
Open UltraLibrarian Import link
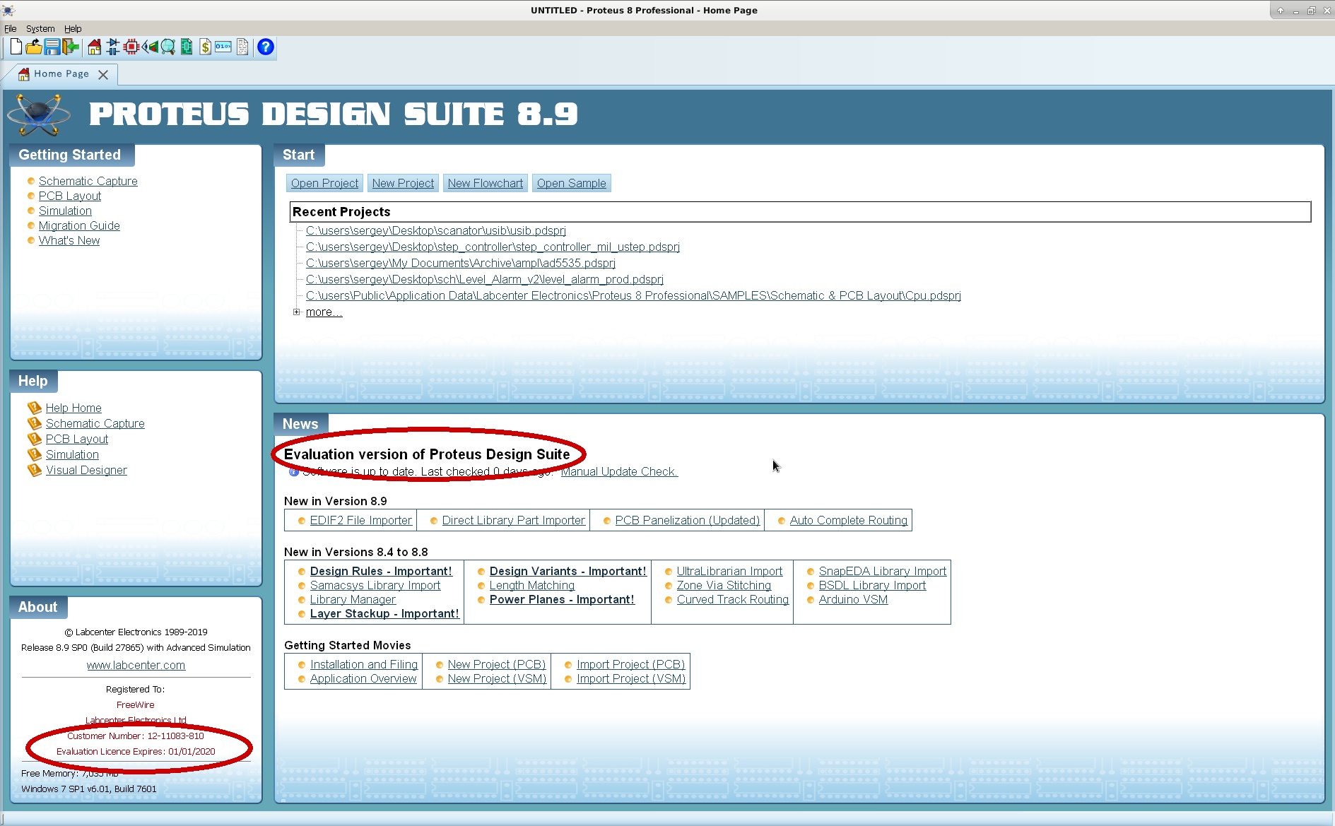[x=729, y=571]
